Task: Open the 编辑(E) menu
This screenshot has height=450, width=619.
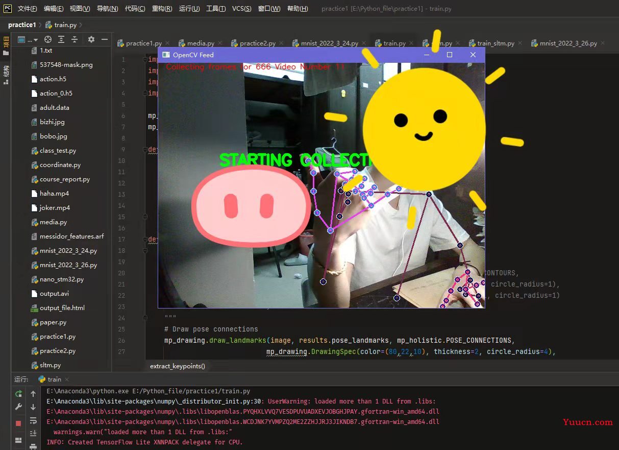Action: 54,9
